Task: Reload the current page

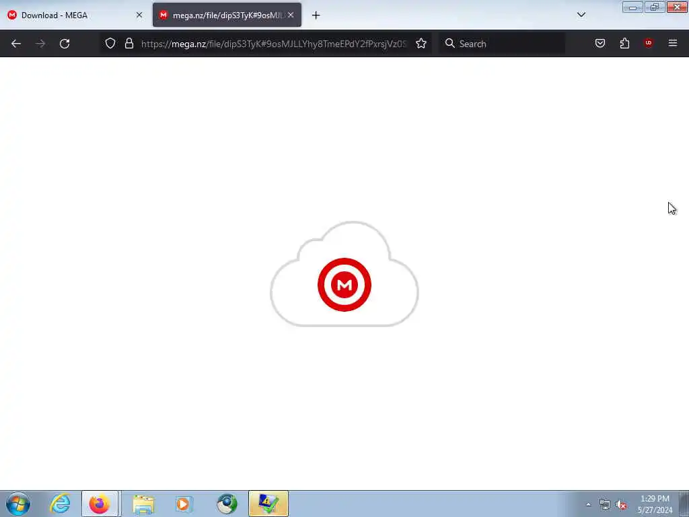Action: tap(65, 44)
